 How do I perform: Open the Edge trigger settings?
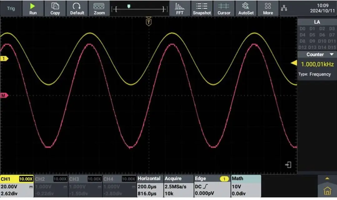tap(212, 186)
